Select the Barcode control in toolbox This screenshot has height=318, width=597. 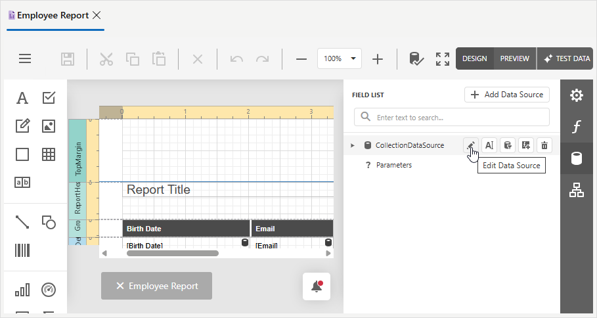(22, 250)
